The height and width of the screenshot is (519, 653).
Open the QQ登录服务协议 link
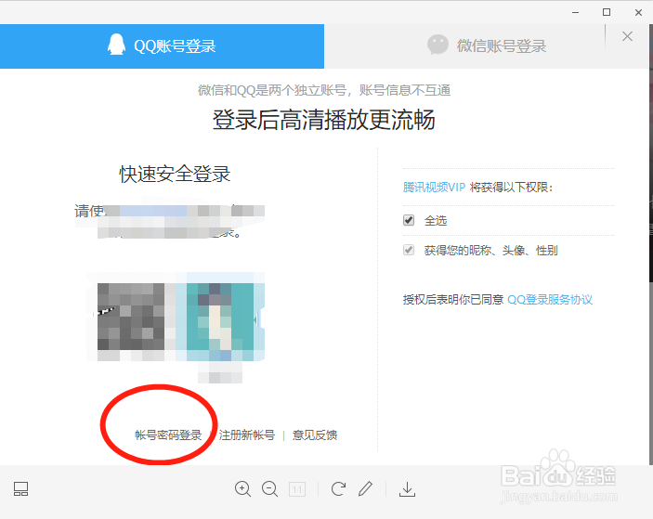pos(550,299)
